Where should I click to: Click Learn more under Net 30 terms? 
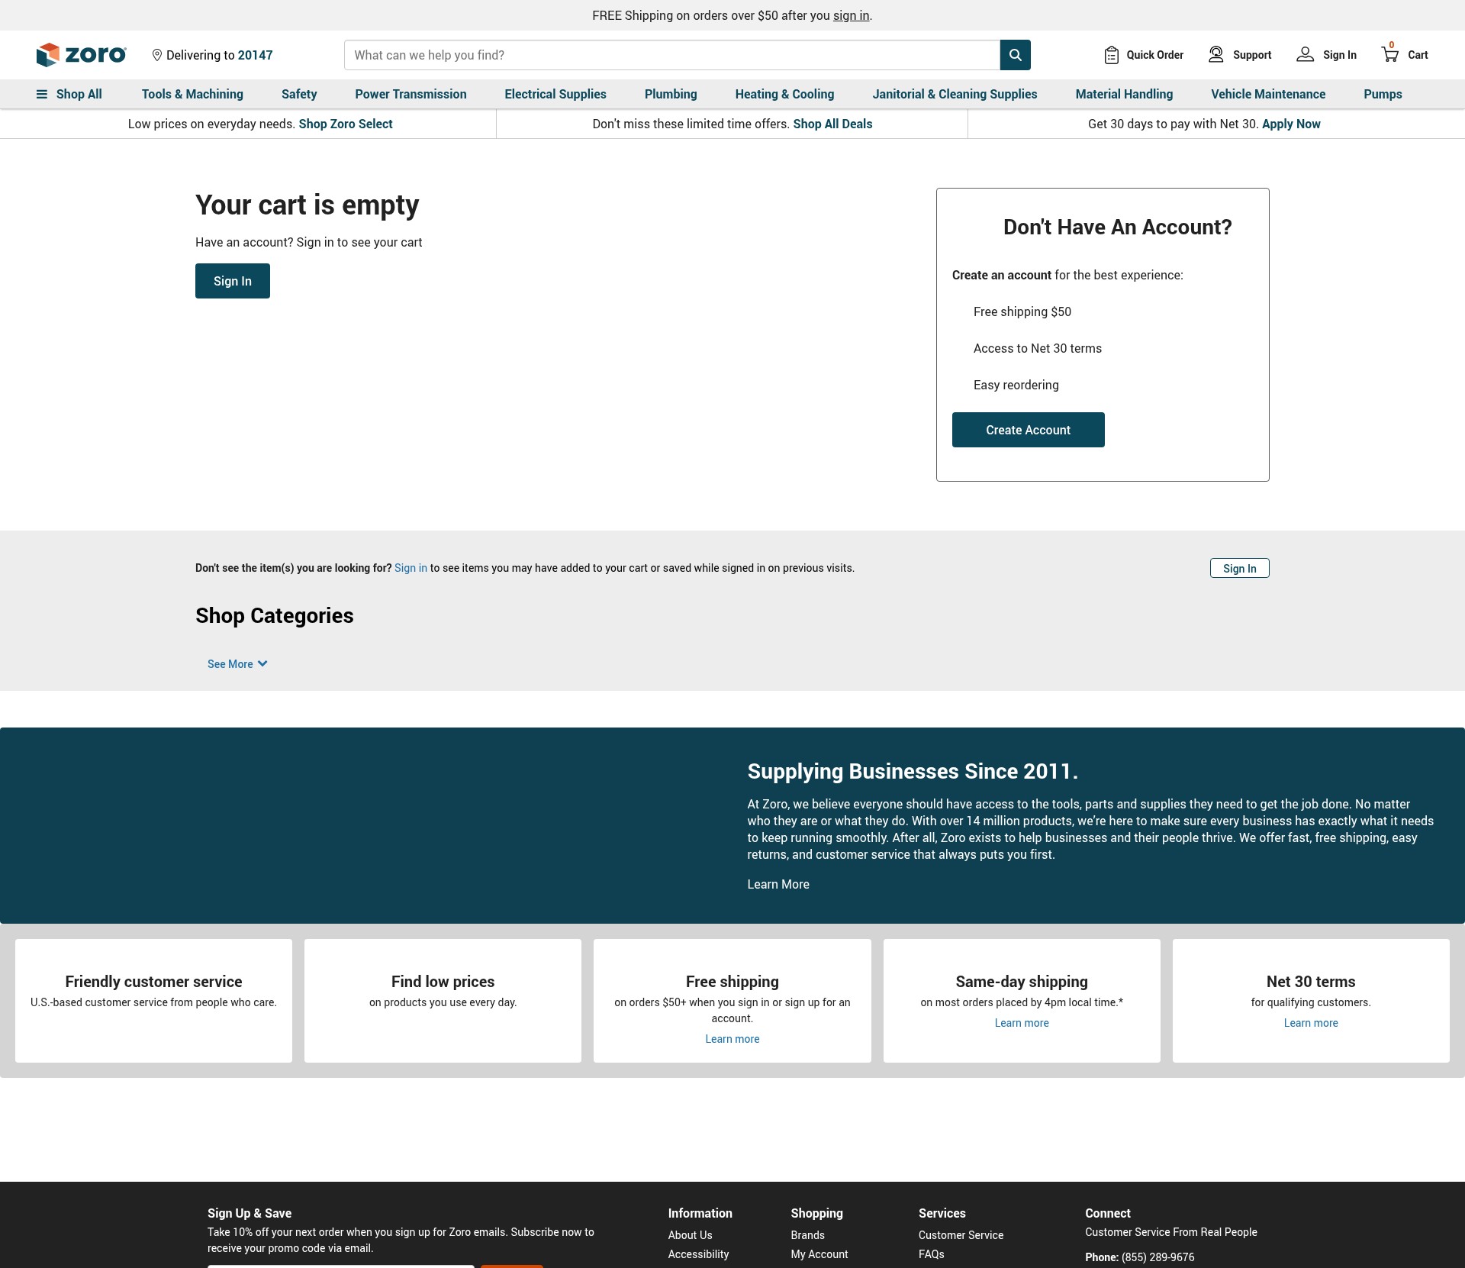click(1311, 1023)
